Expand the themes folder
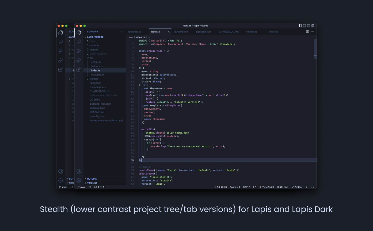The width and height of the screenshot is (373, 231). click(x=105, y=79)
